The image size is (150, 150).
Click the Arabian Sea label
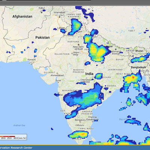pos(19,125)
